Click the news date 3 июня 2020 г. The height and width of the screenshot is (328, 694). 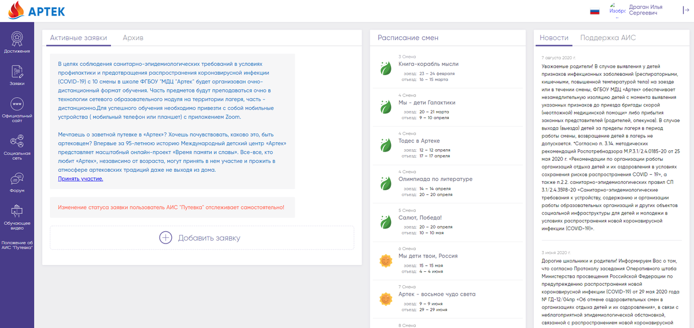[556, 252]
